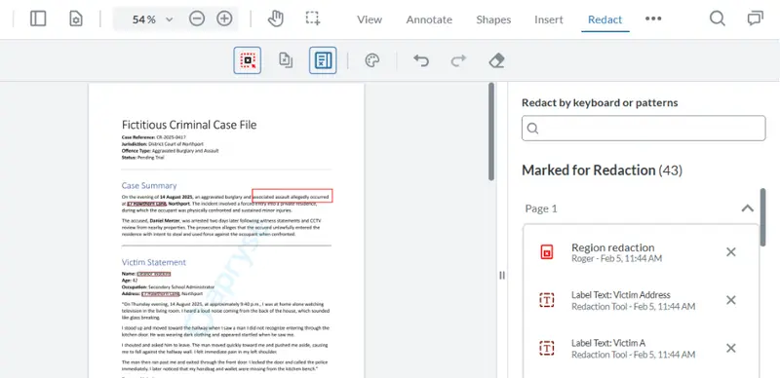Select the Label Text: Victim A item
Image resolution: width=780 pixels, height=378 pixels.
641,348
